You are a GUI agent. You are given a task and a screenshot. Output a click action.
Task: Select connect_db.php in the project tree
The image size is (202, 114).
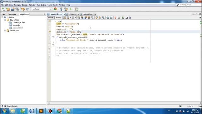19,22
